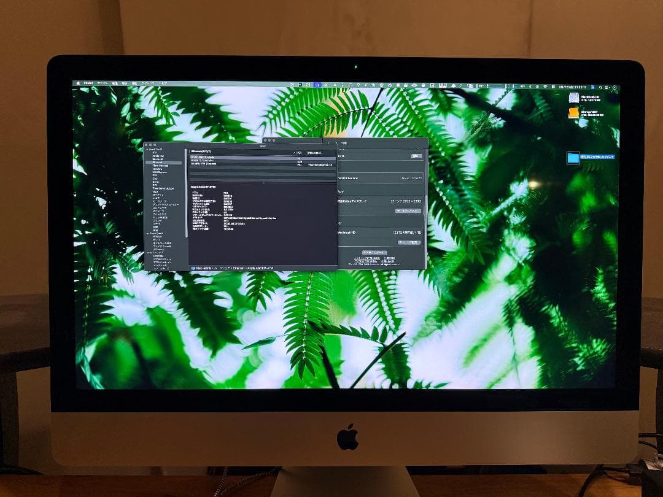Viewport: 663px width, 497px height.
Task: Click the Apple logo in the menu bar
Action: click(79, 82)
